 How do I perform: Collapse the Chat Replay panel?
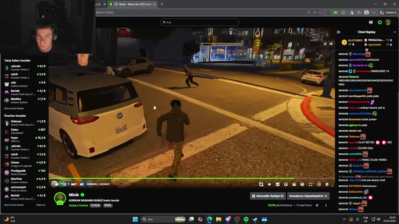point(339,32)
